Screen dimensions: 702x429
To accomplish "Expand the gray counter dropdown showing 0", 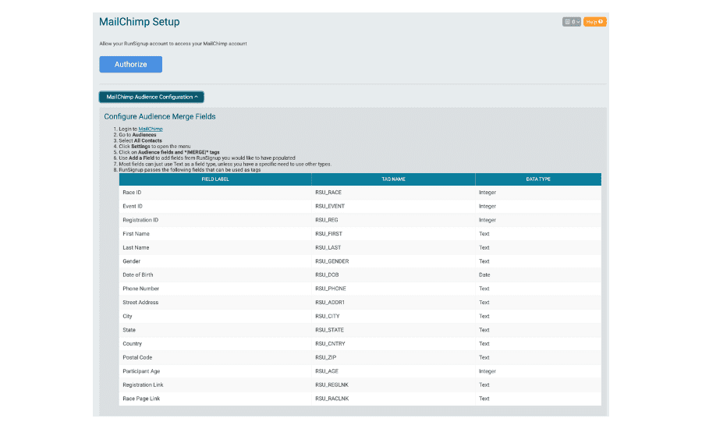I will point(571,22).
